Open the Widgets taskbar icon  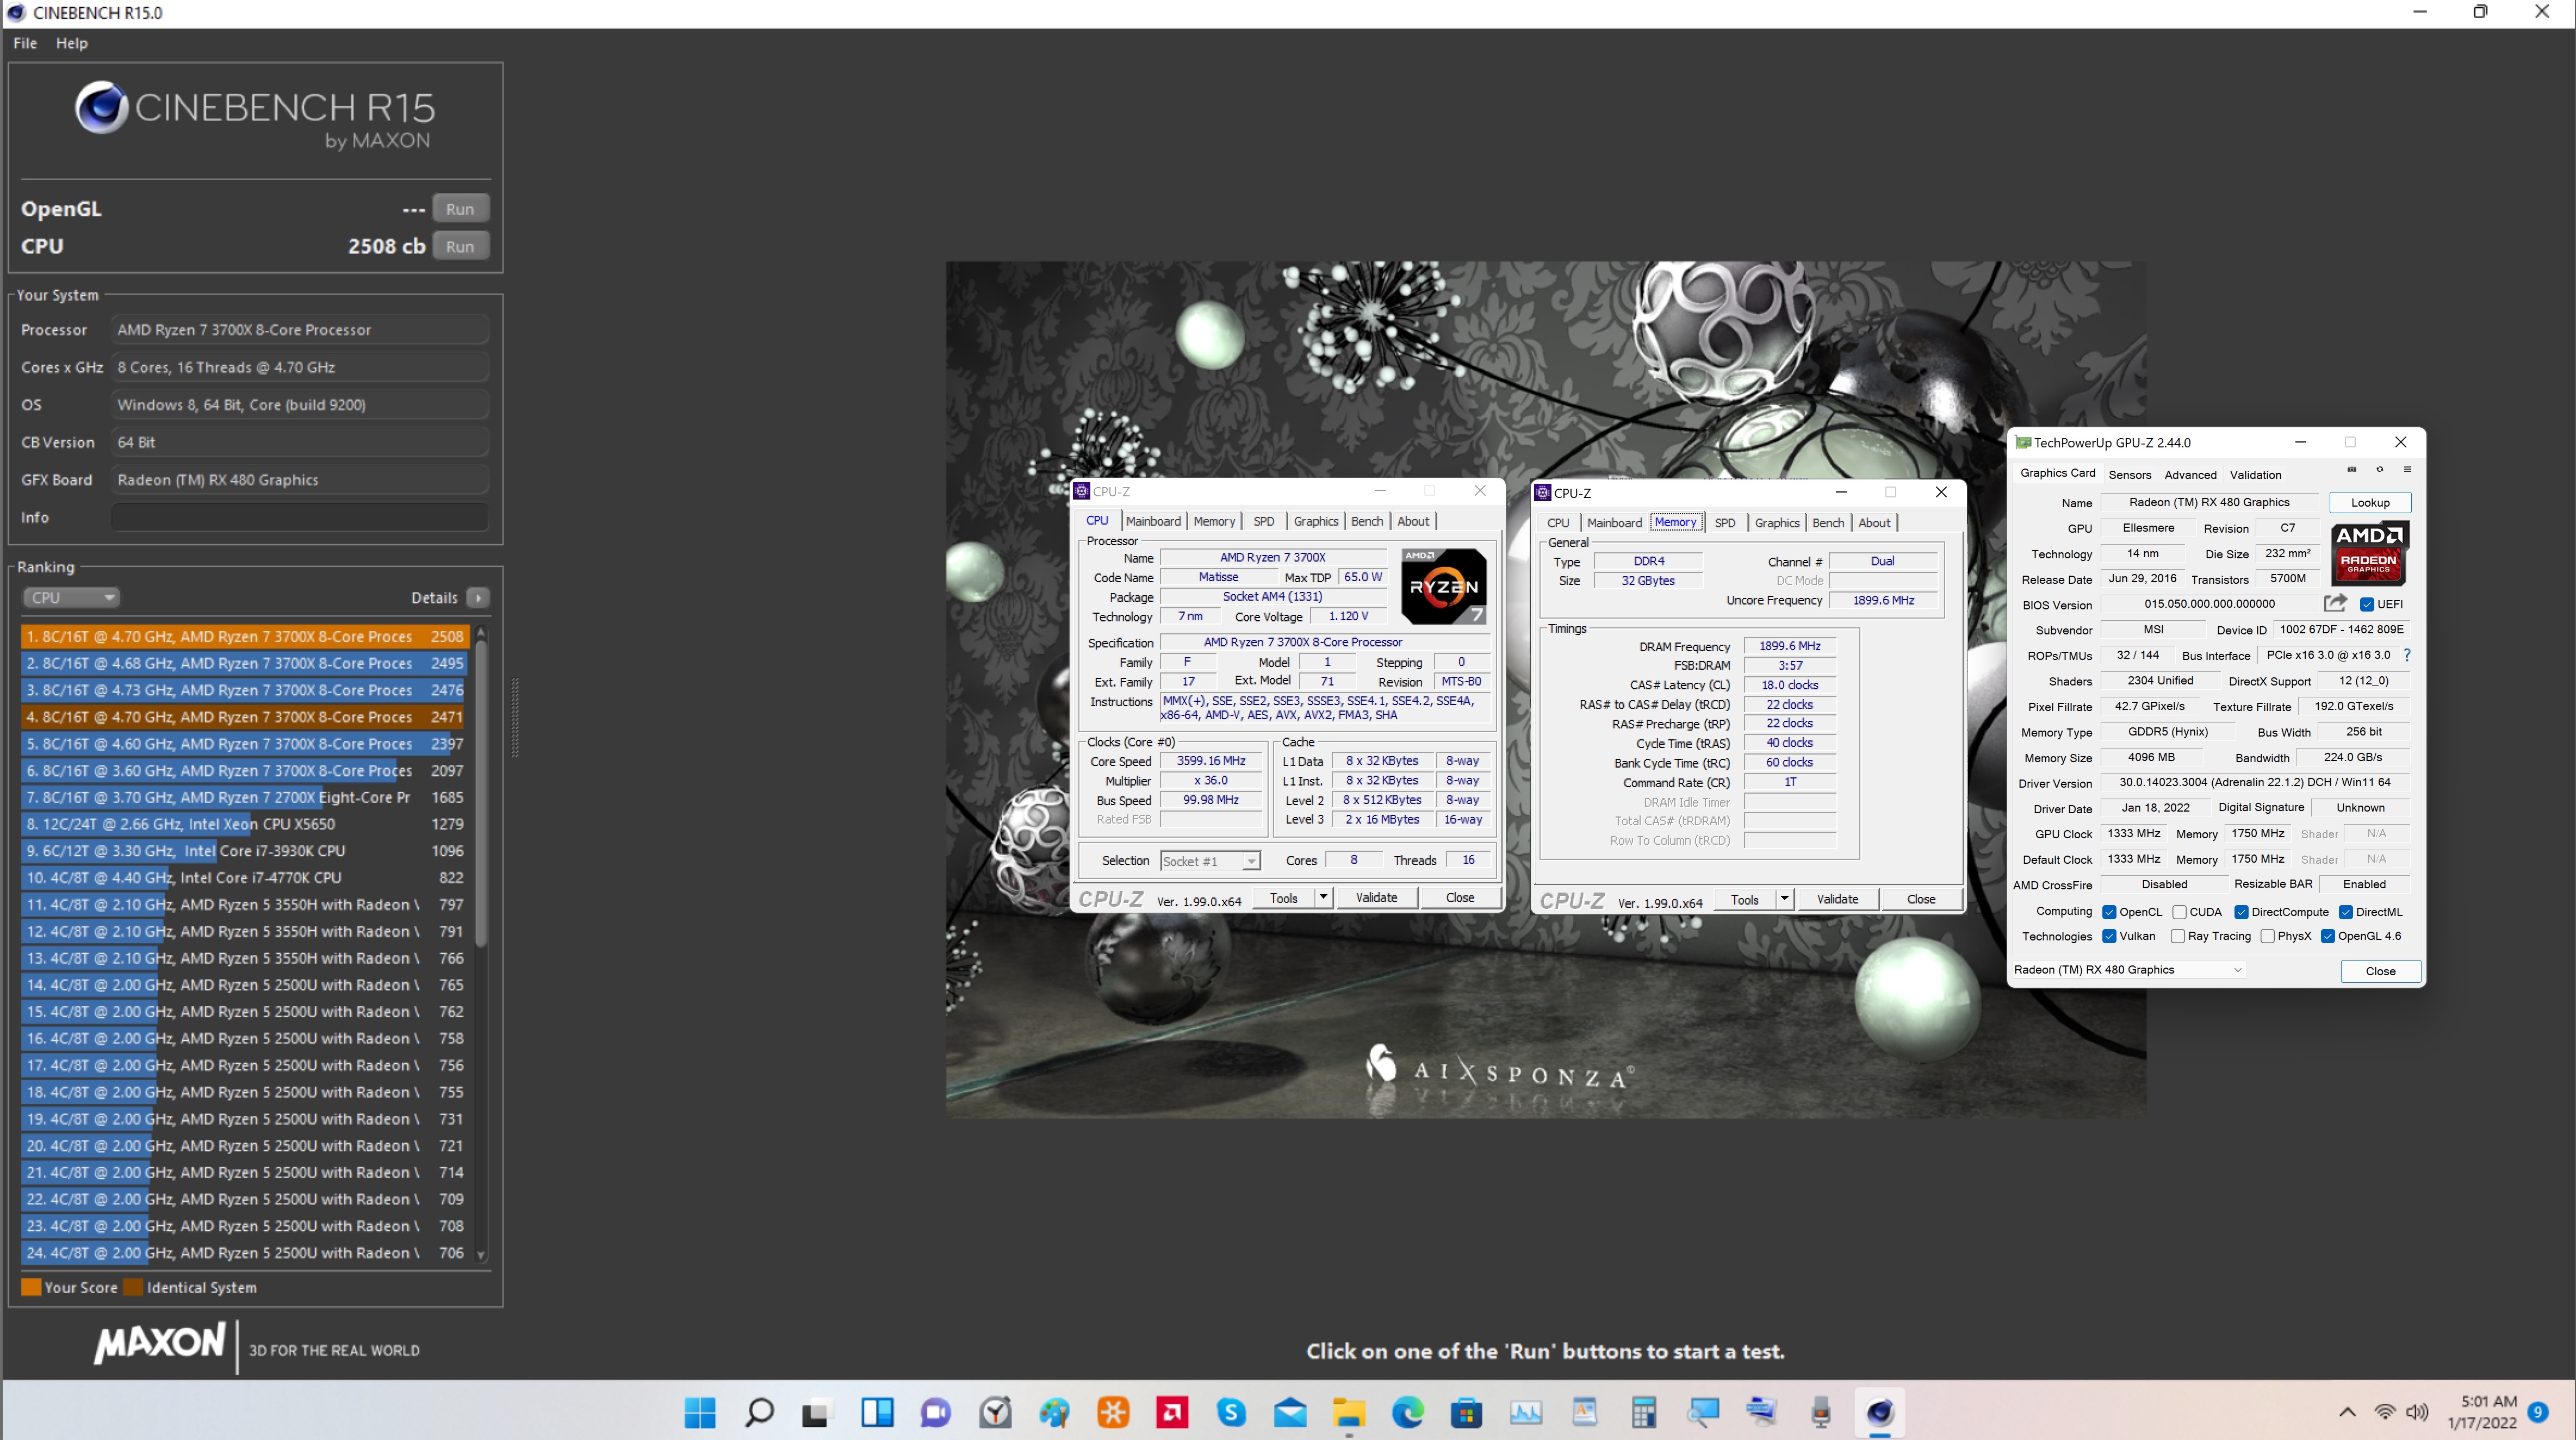[877, 1412]
